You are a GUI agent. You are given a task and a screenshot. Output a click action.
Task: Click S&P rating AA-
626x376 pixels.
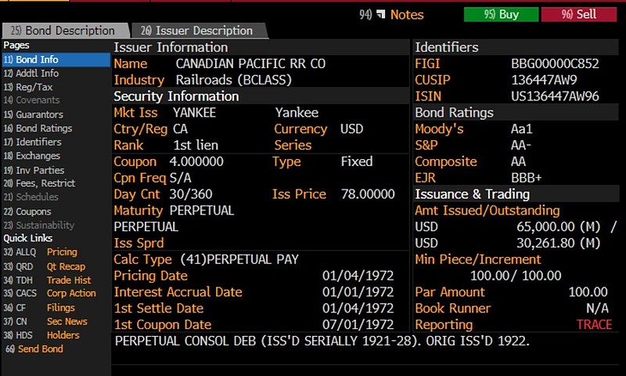tap(520, 145)
